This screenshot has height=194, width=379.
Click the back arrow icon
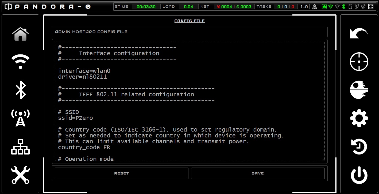click(359, 34)
